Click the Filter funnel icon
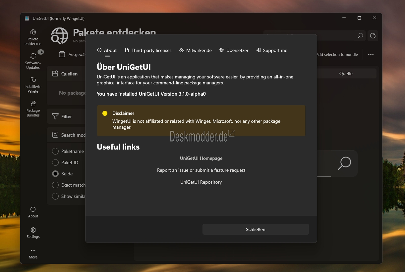 click(x=55, y=116)
